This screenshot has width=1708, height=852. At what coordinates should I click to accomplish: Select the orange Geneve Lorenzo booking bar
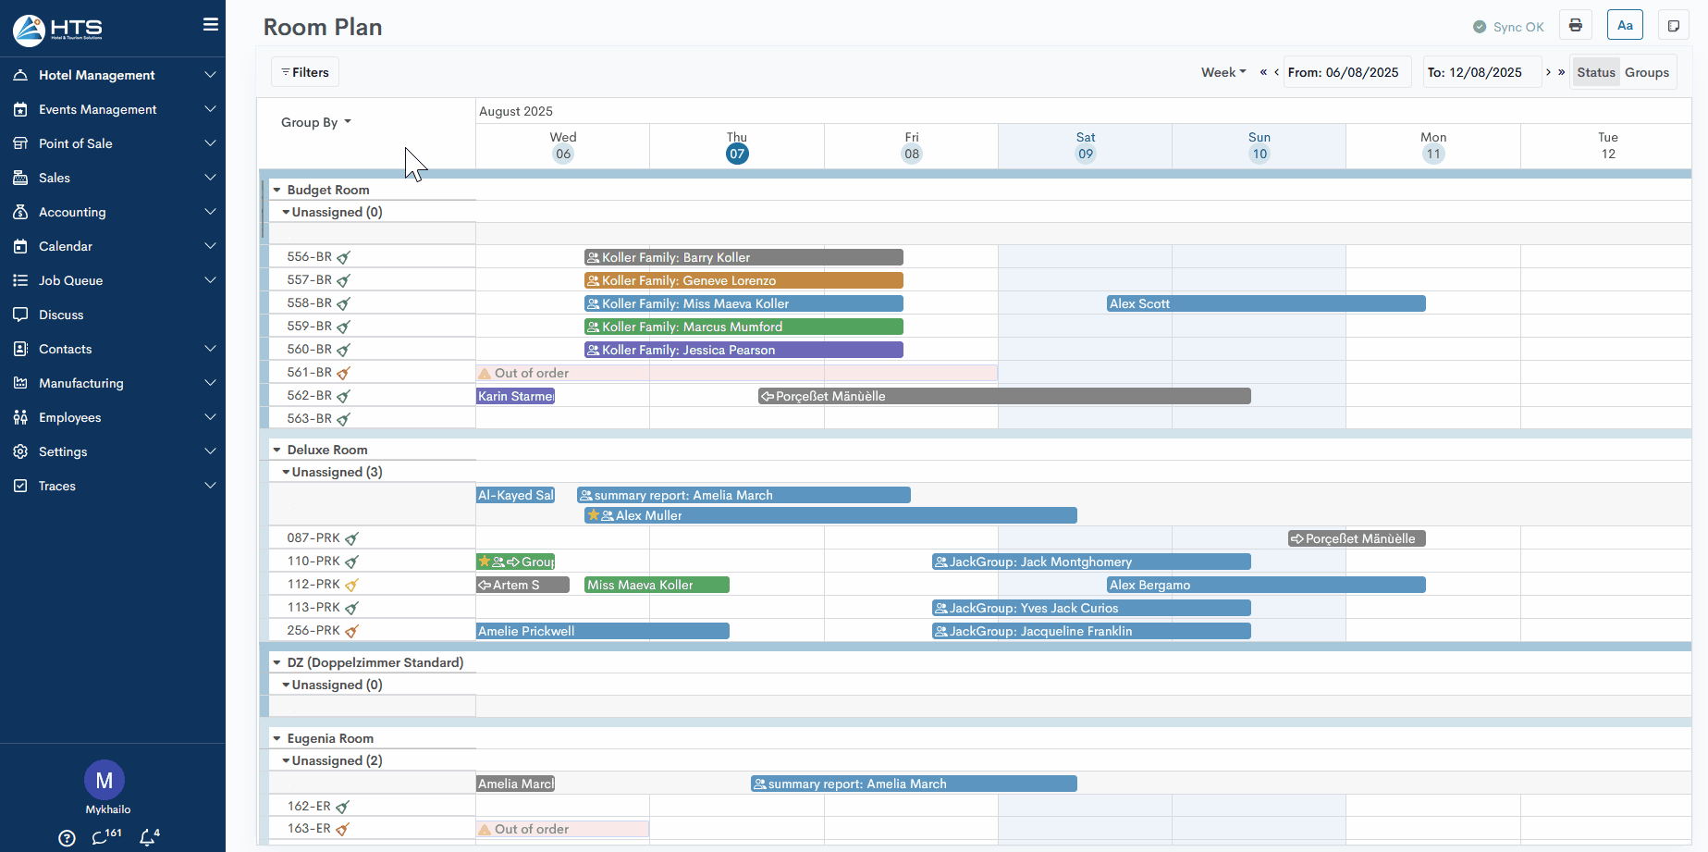pos(743,280)
